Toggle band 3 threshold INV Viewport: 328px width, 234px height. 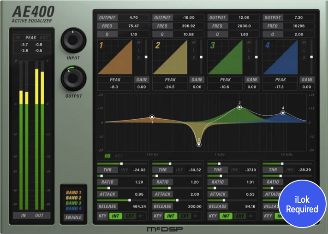click(235, 170)
